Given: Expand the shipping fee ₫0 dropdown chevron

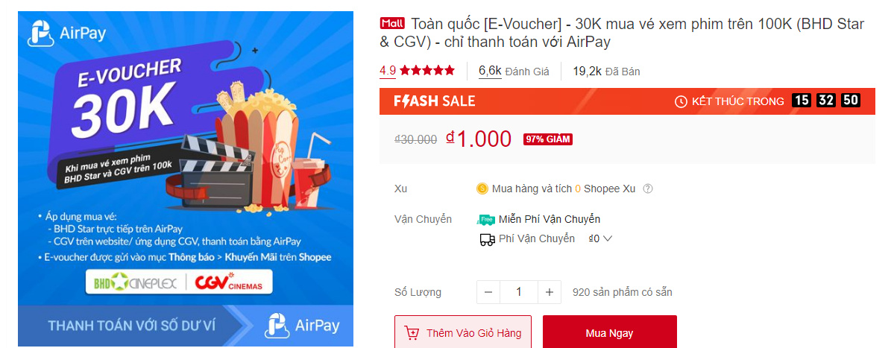Looking at the screenshot, I should coord(607,239).
